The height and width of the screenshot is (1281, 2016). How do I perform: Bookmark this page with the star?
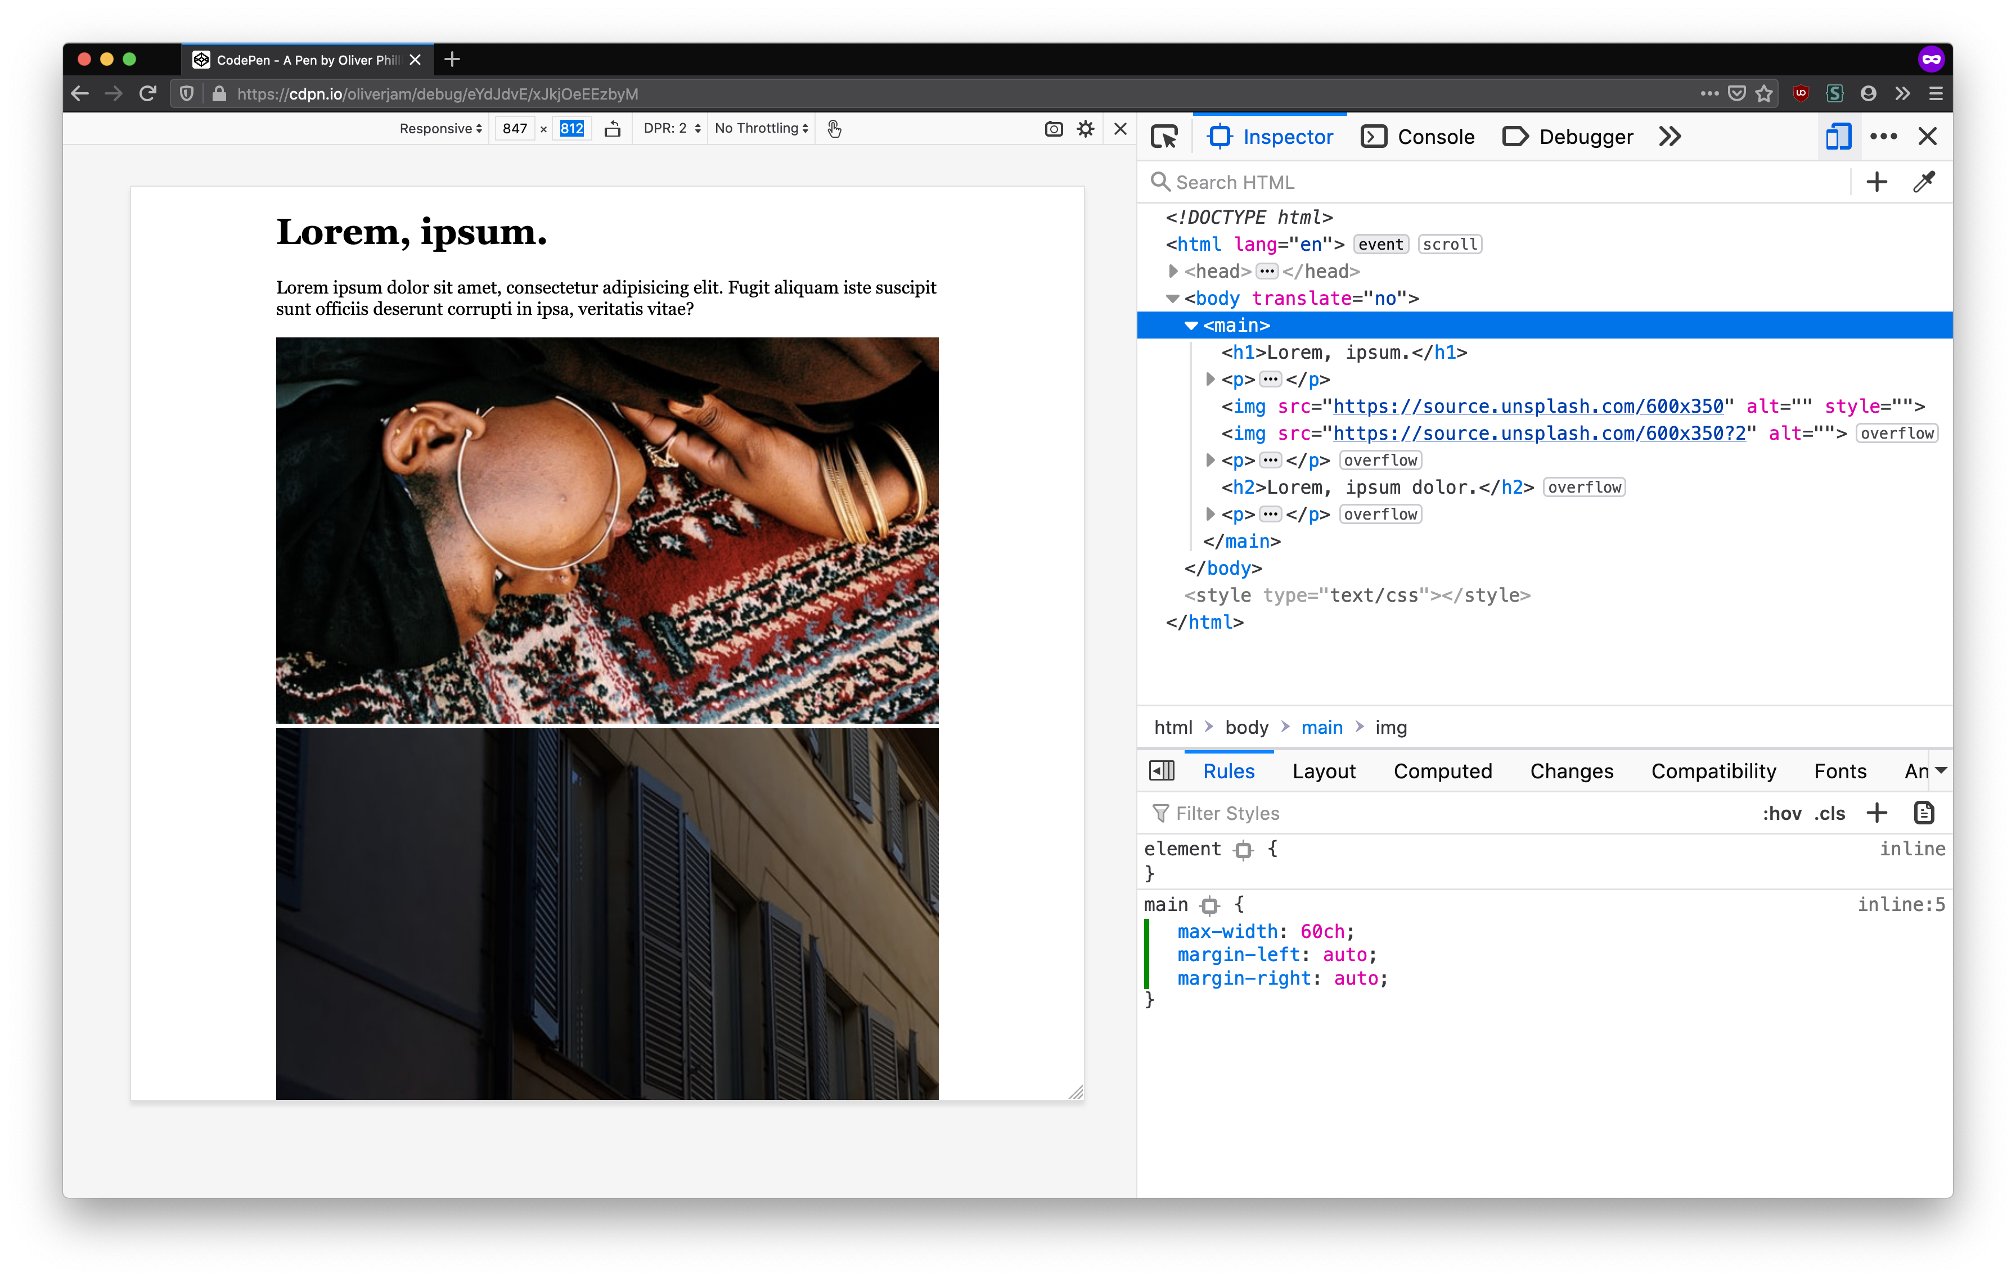[x=1764, y=94]
